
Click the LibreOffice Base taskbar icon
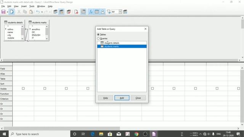(x=154, y=134)
